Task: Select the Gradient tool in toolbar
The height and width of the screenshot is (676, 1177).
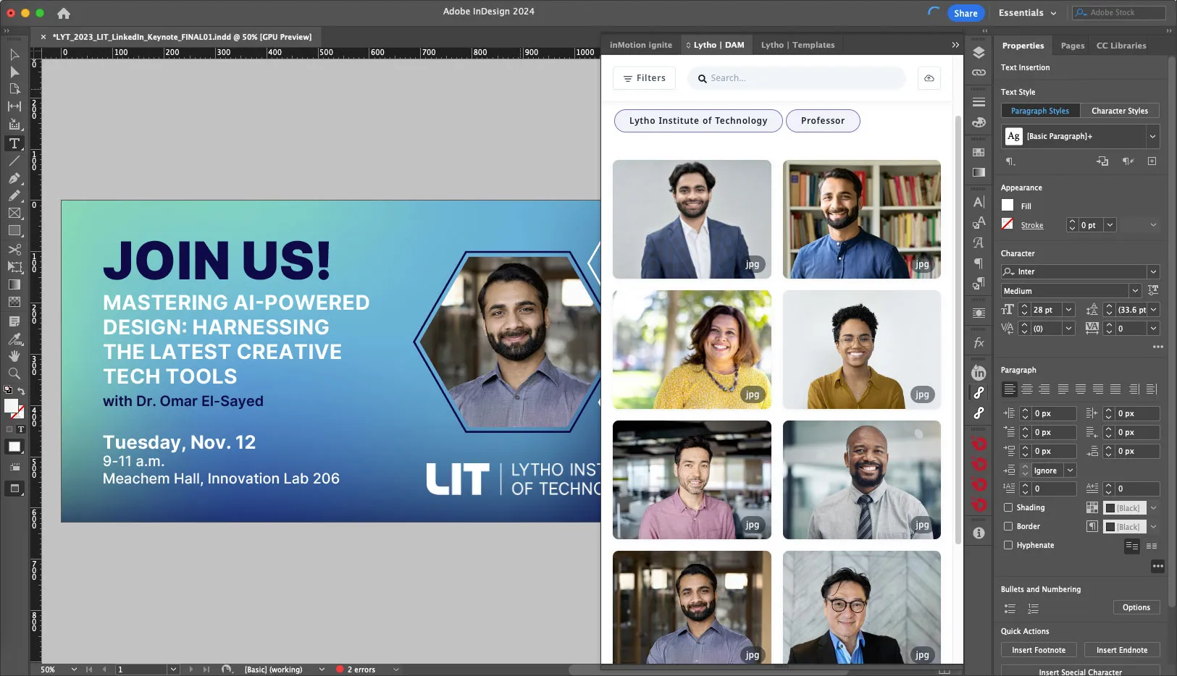Action: pos(14,284)
